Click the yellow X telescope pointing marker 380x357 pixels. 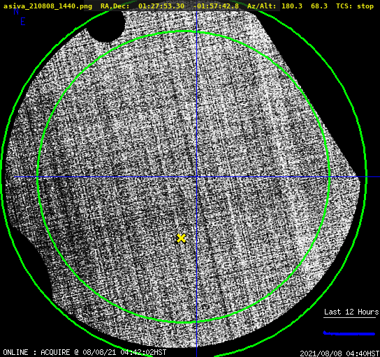pos(181,238)
